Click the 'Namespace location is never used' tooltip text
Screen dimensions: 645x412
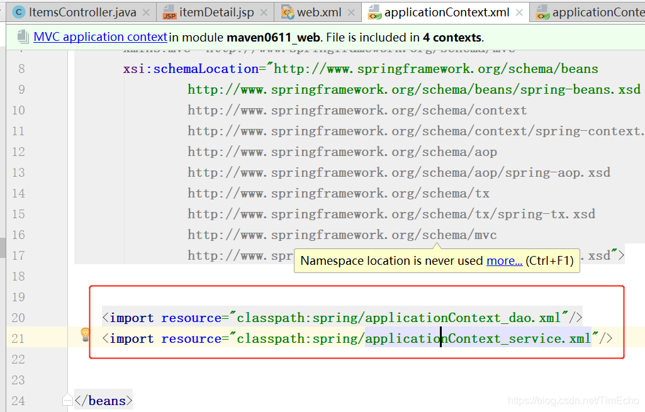[391, 260]
